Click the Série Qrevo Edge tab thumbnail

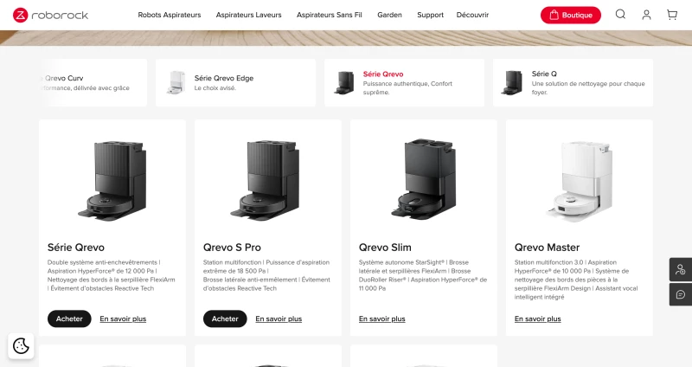[x=176, y=82]
